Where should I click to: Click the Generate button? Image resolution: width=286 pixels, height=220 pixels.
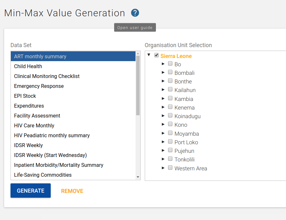tap(31, 190)
